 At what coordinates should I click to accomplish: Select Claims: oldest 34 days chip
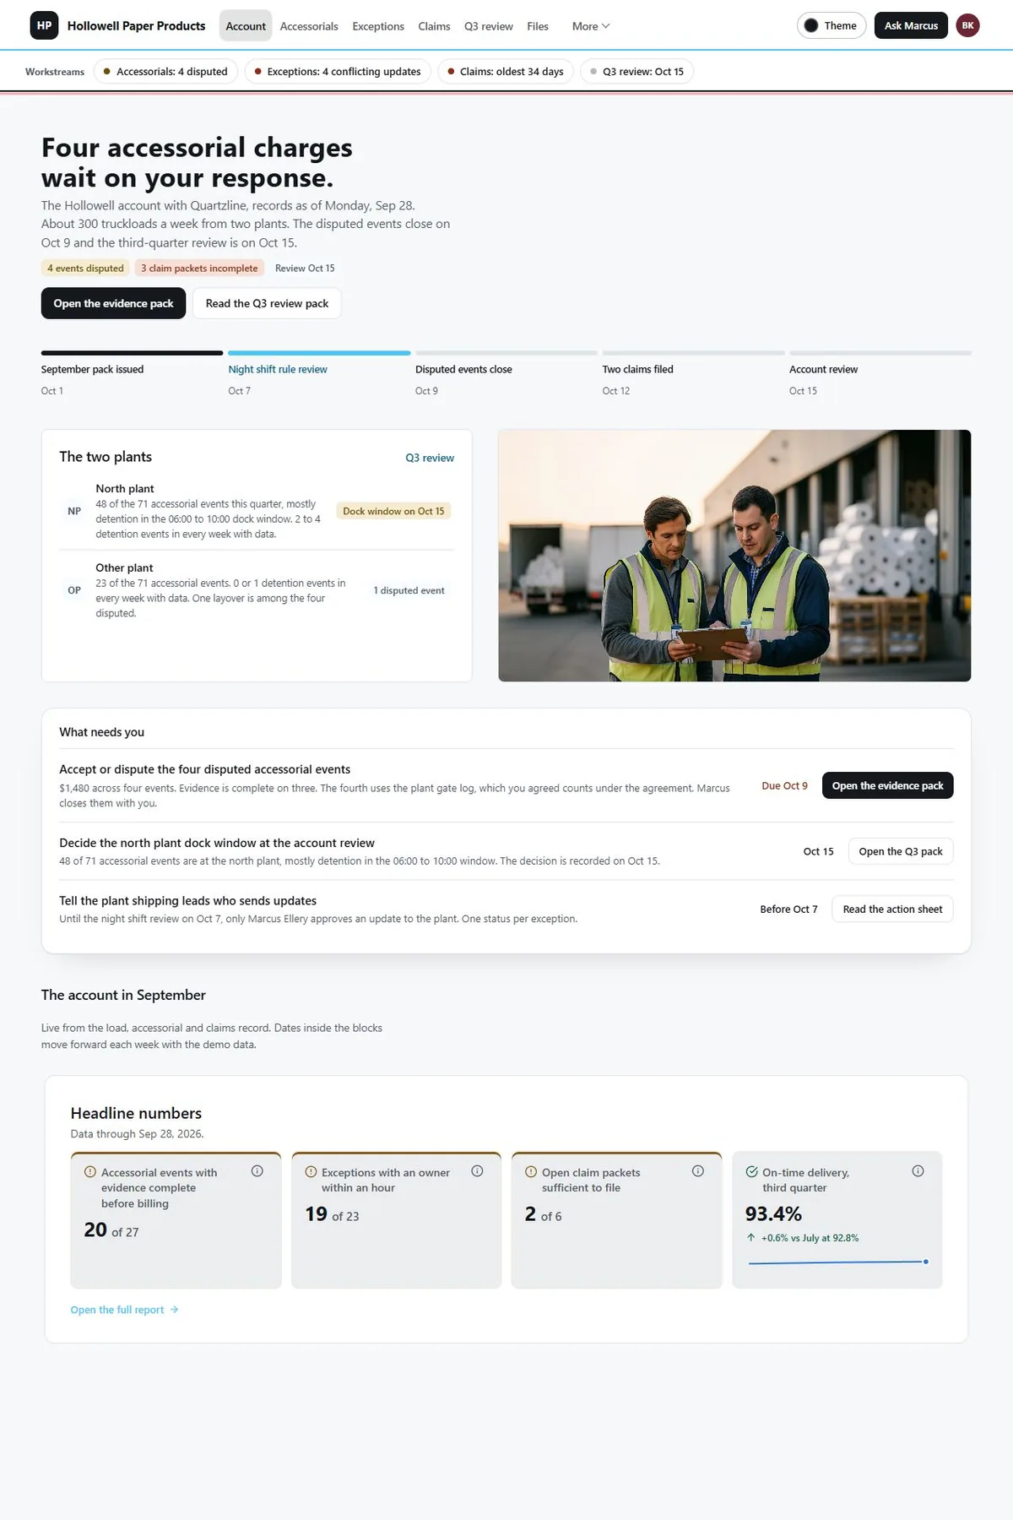pos(506,72)
